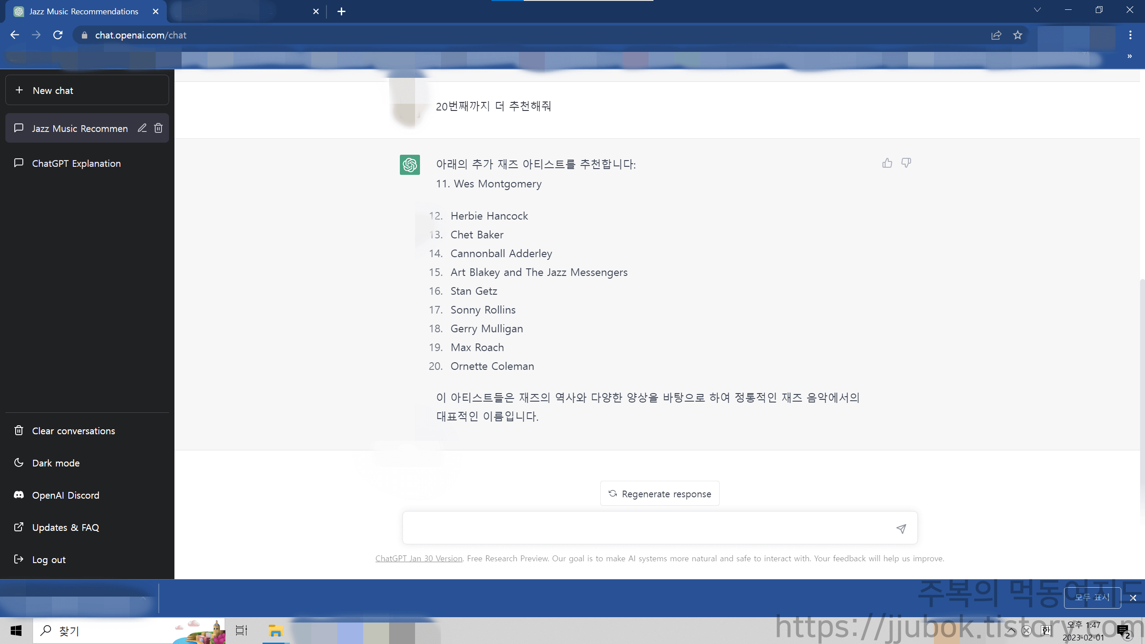Viewport: 1145px width, 644px height.
Task: Give thumbs down feedback on the response
Action: click(x=906, y=163)
